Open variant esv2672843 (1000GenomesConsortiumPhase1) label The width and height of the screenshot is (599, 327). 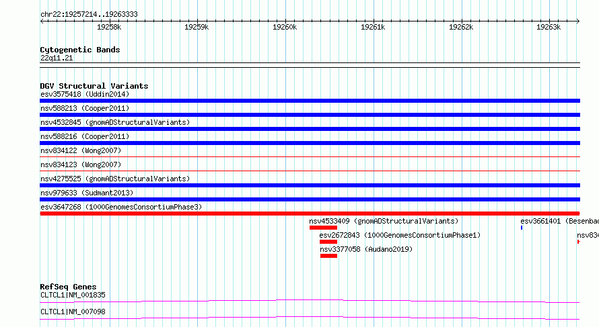400,235
